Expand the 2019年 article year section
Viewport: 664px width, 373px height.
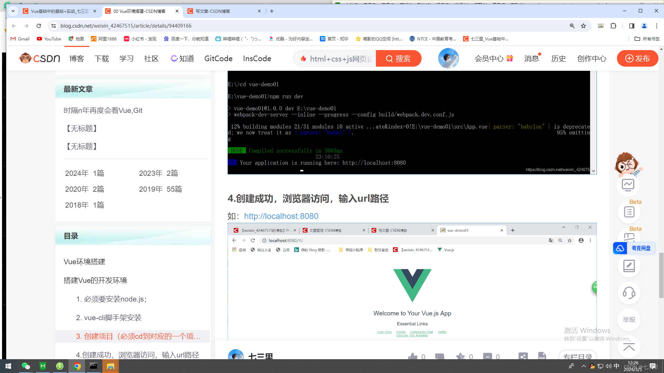(160, 189)
